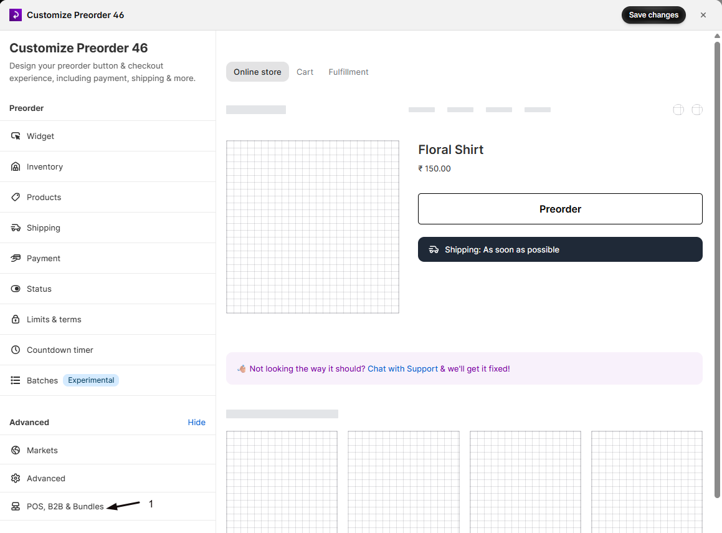Open Payment settings
The height and width of the screenshot is (533, 722).
pyautogui.click(x=108, y=258)
